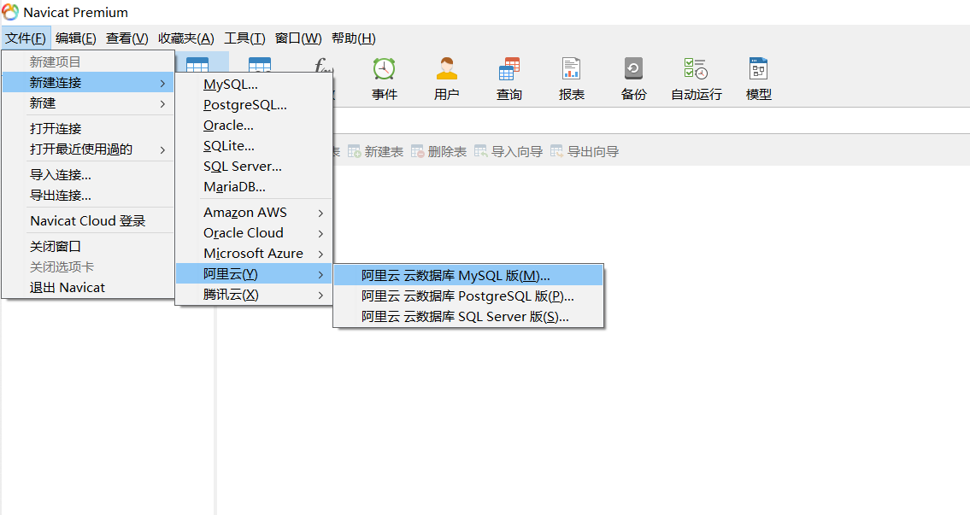Open the 模型 (Model) toolbar icon
Viewport: 970px width, 515px height.
click(x=758, y=68)
